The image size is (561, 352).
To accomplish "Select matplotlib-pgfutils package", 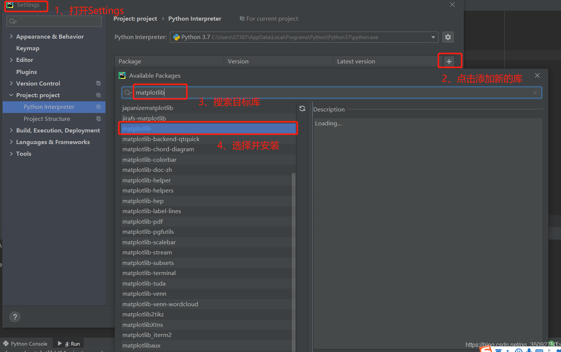I will [207, 232].
